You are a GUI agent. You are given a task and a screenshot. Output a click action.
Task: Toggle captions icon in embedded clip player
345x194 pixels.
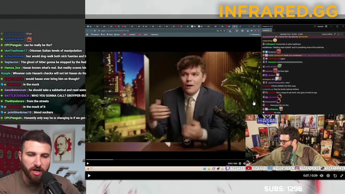click(240, 163)
